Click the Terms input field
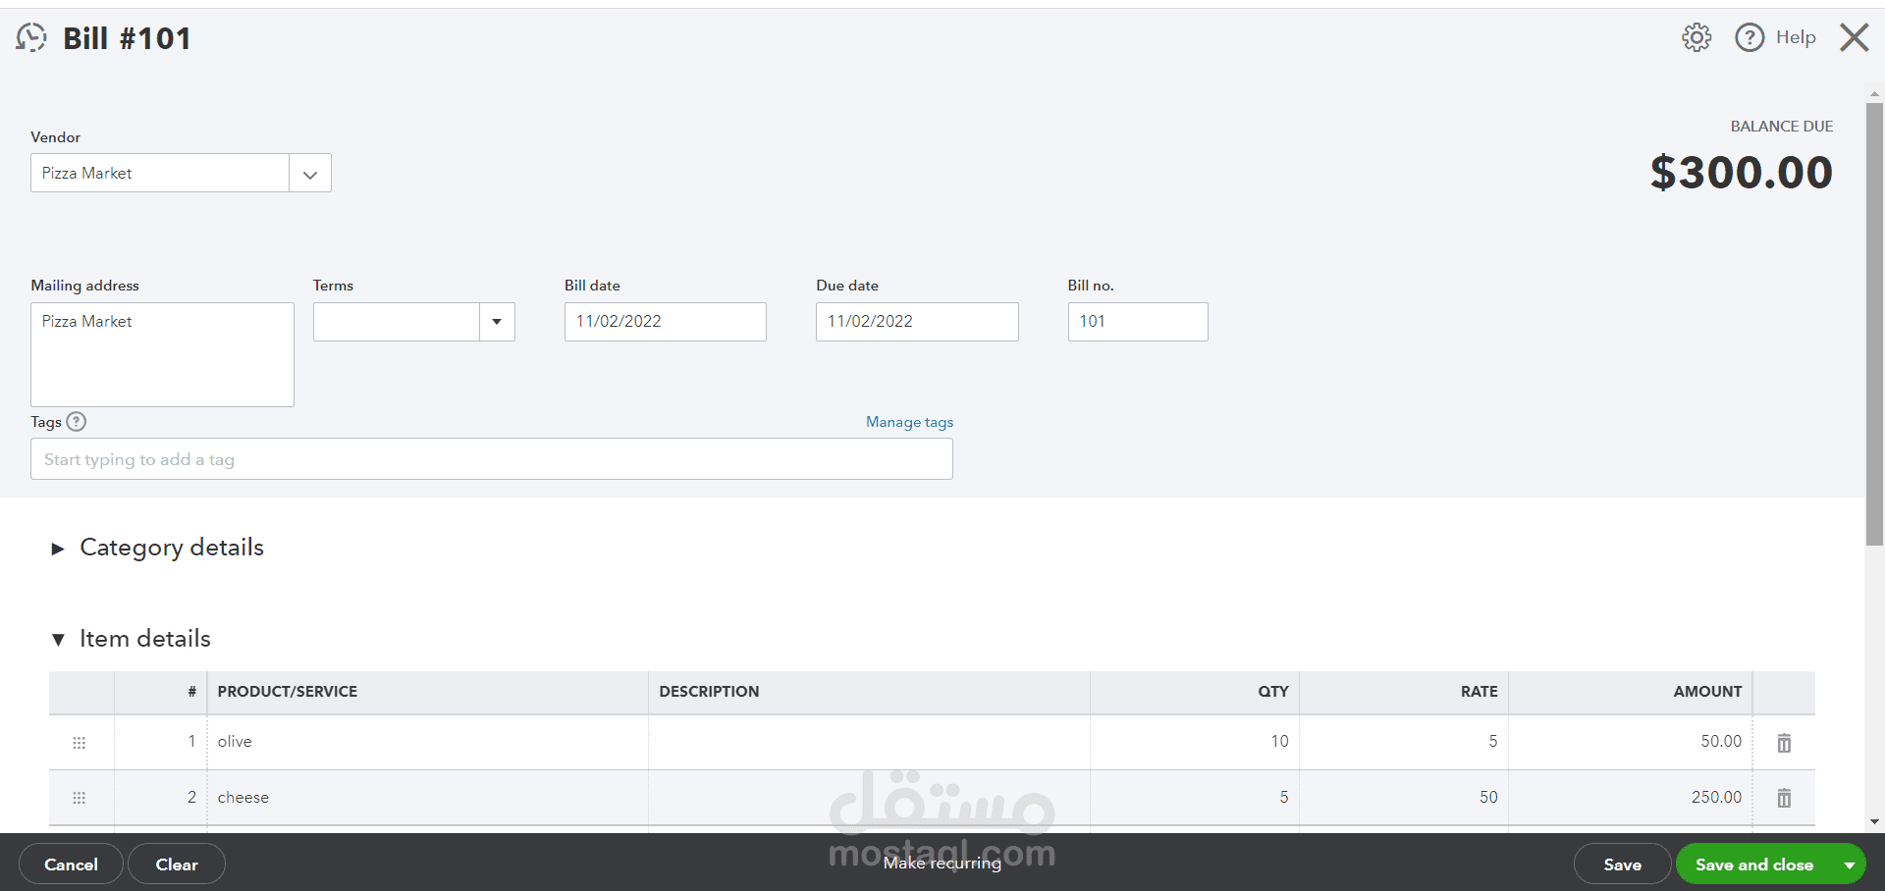Screen dimensions: 1885x891 click(x=397, y=322)
